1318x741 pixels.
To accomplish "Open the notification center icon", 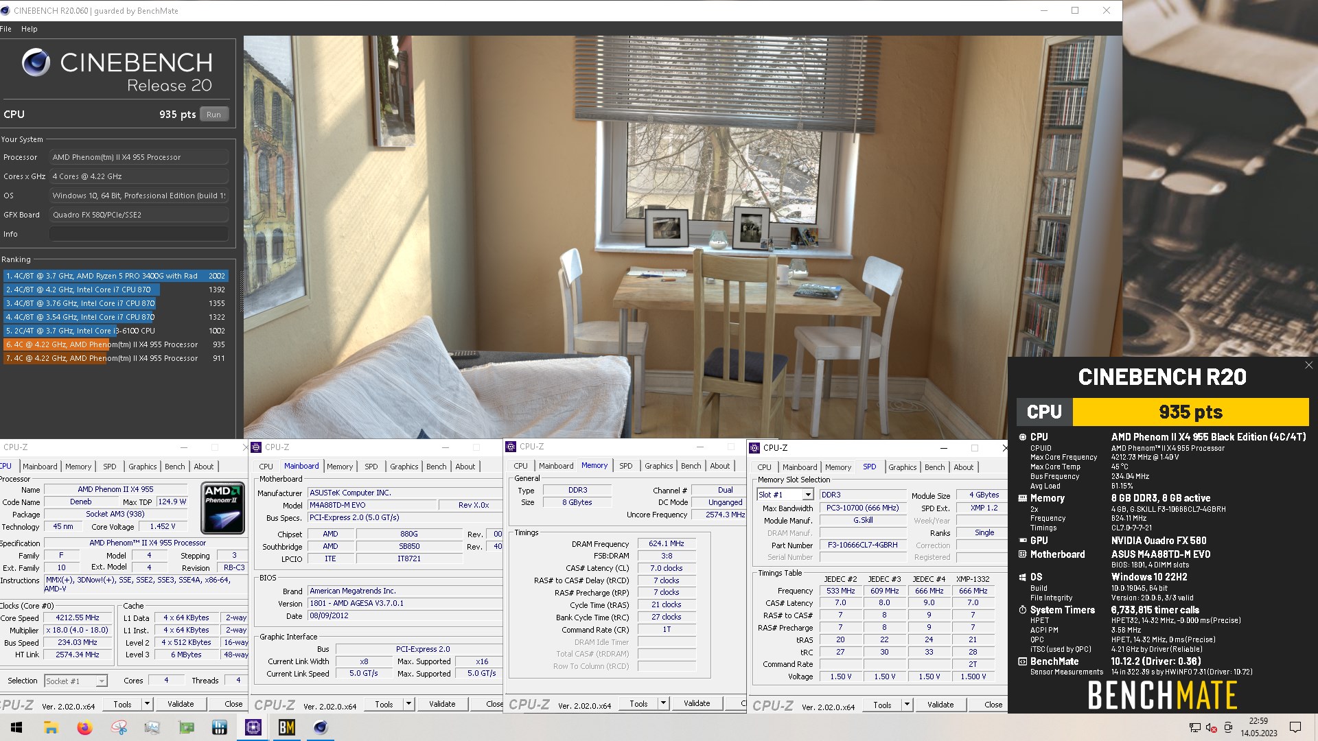I will pyautogui.click(x=1295, y=727).
